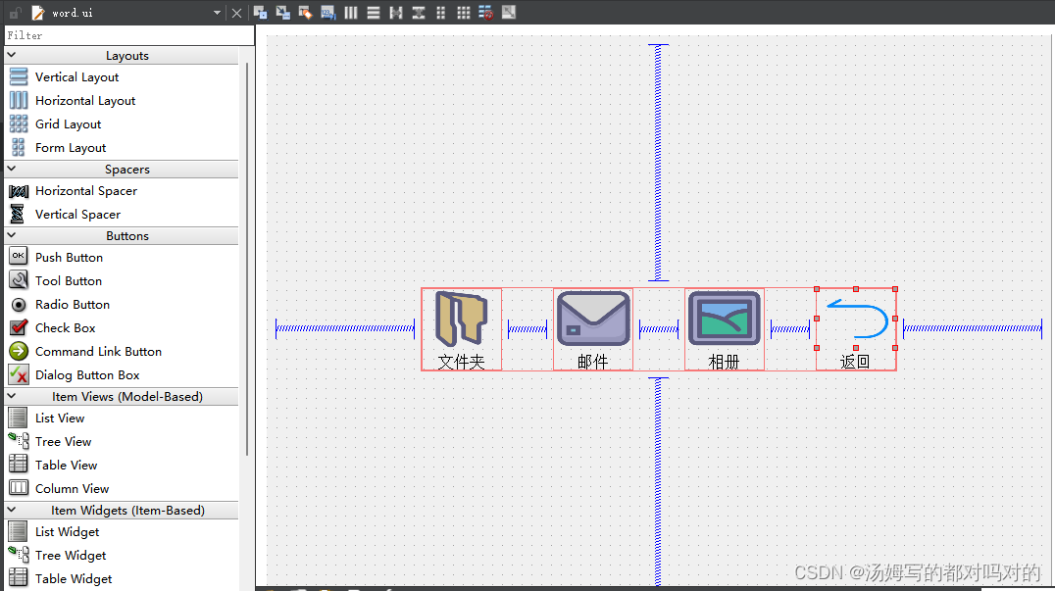Click the widget box vertical scrollbar
Viewport: 1055px width, 591px height.
click(248, 259)
